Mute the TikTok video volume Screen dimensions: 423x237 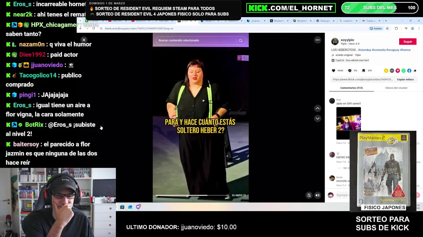318,195
